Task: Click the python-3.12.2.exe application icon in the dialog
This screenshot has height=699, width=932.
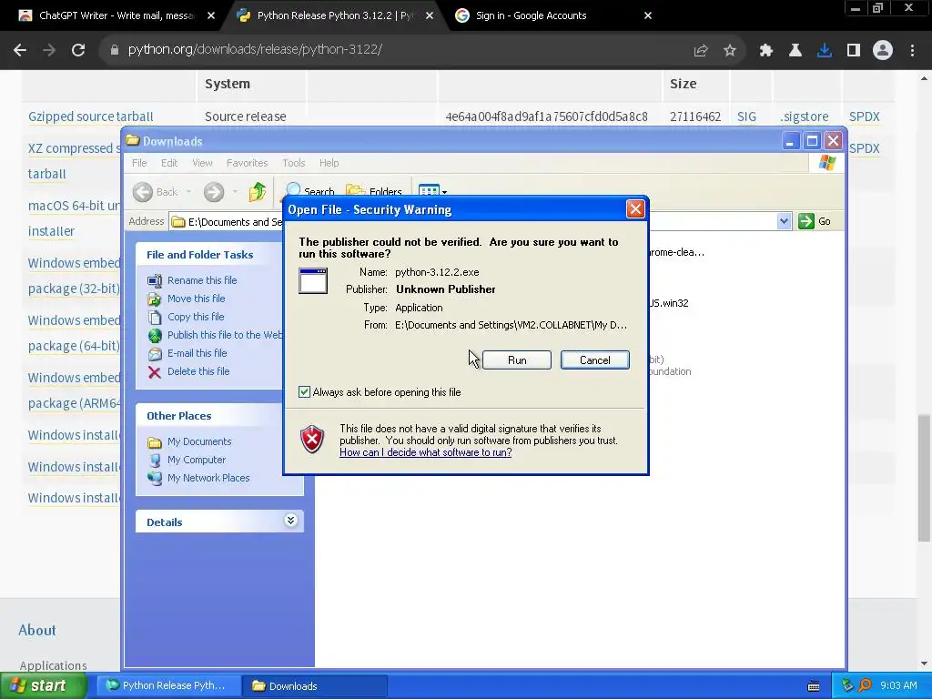Action: click(313, 280)
